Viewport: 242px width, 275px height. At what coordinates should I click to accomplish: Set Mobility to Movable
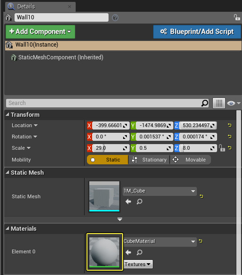coord(190,160)
